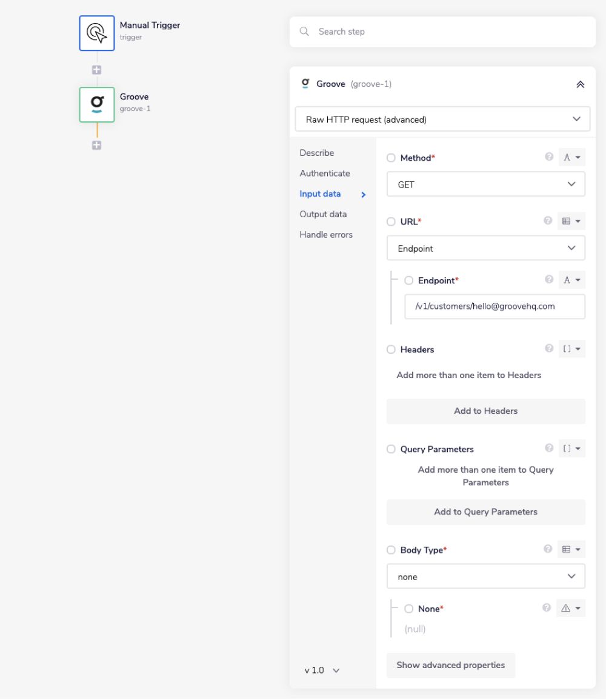Open the v 1.0 version selector

[322, 670]
